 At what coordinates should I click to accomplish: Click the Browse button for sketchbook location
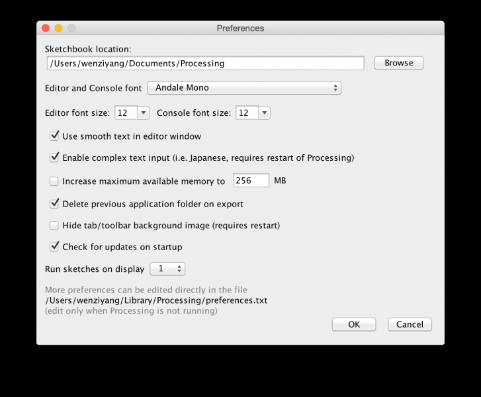(x=398, y=63)
